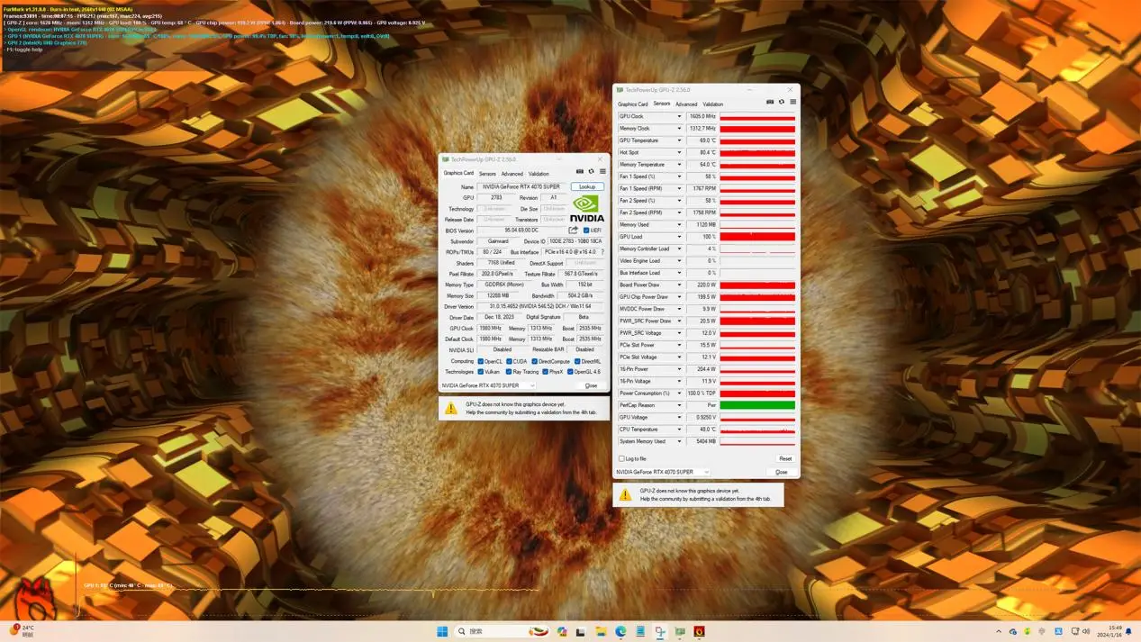Open the GPU selector dropdown in the Sensors window
1141x642 pixels.
663,472
